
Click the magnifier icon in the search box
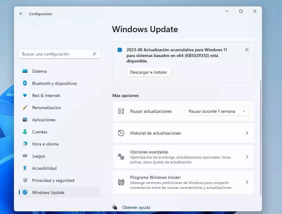click(x=94, y=54)
